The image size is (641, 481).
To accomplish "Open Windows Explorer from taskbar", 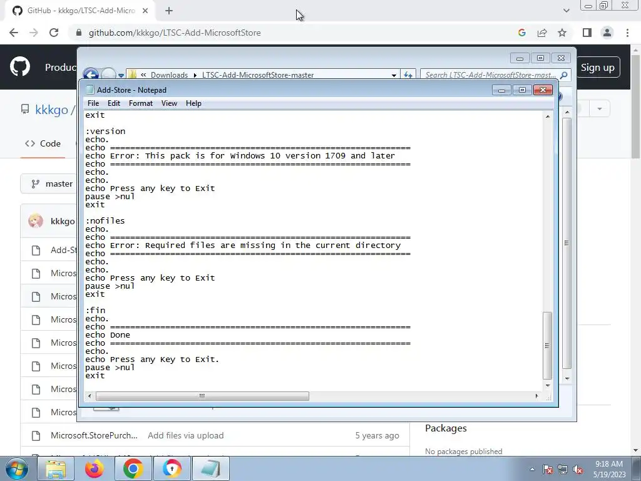I will point(56,468).
